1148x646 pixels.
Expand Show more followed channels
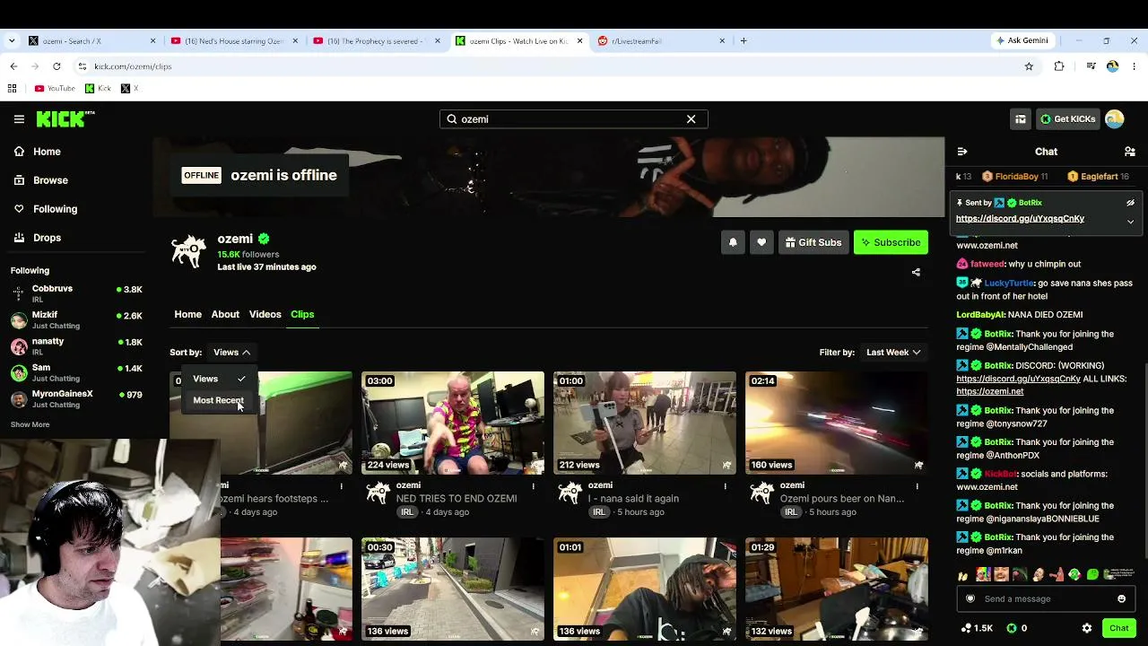pos(30,424)
